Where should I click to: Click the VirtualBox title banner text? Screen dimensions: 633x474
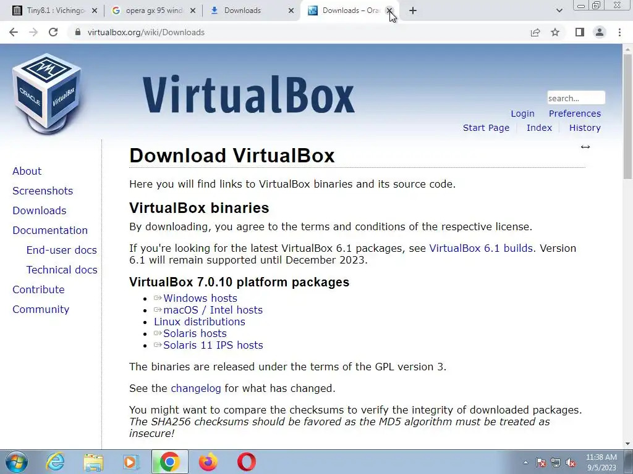[249, 94]
